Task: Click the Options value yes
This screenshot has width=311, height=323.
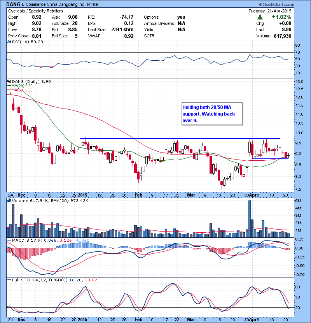Action: point(181,17)
